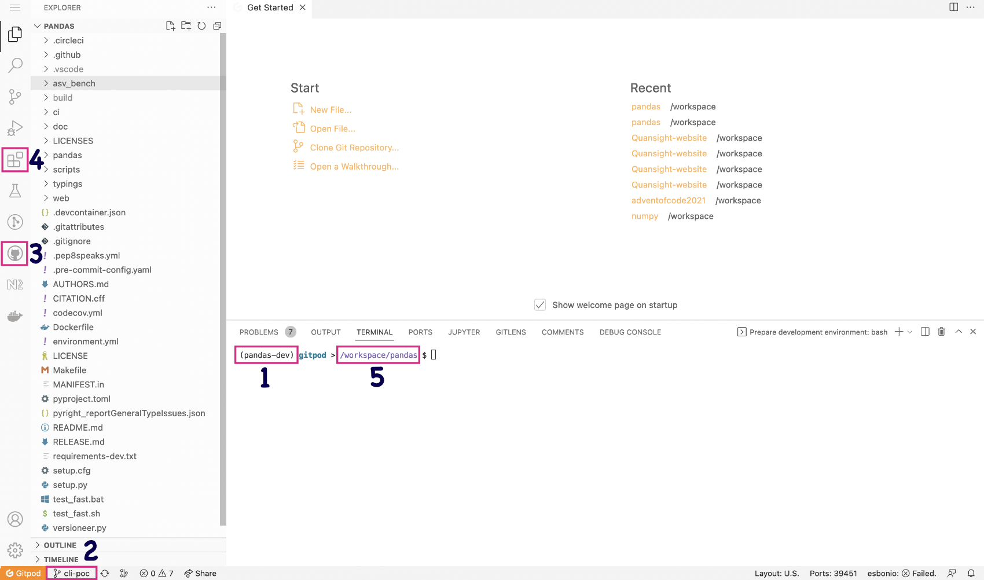The height and width of the screenshot is (580, 984).
Task: Click the Clone Git Repository link
Action: coord(354,148)
